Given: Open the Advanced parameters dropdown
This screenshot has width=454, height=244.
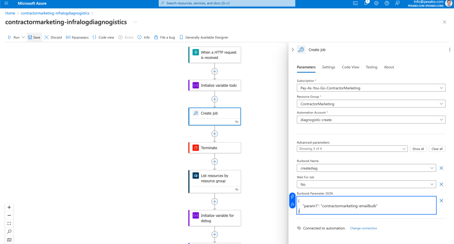Looking at the screenshot, I should pyautogui.click(x=352, y=149).
